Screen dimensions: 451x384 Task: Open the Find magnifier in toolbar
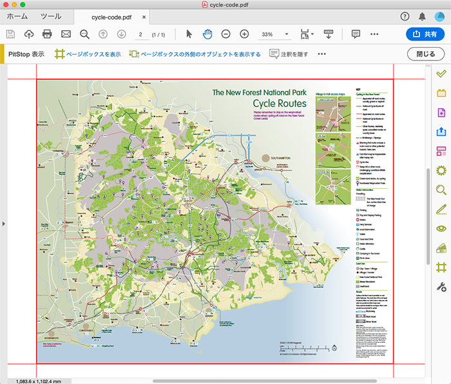(84, 34)
